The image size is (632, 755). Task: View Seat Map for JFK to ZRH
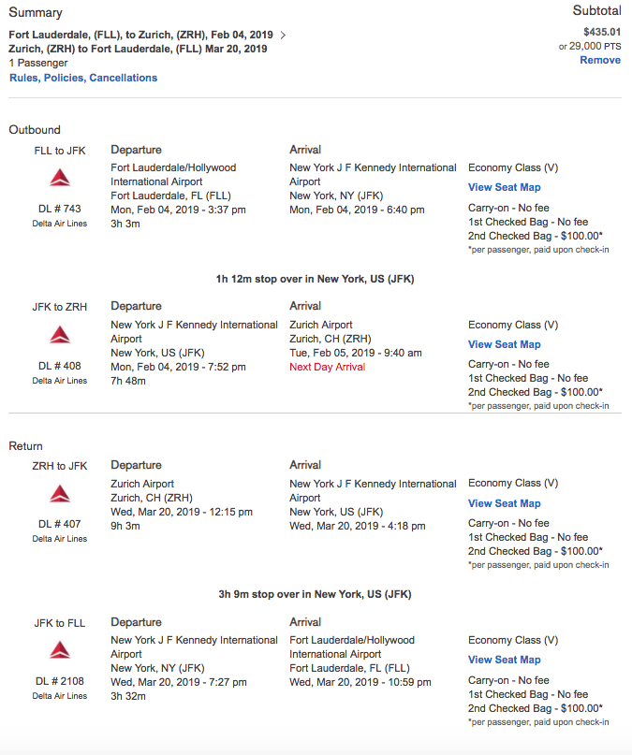[504, 344]
